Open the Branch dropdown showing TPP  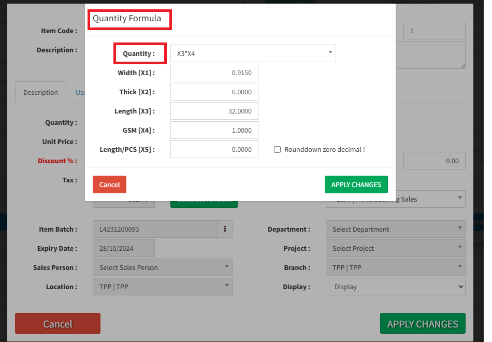(395, 267)
